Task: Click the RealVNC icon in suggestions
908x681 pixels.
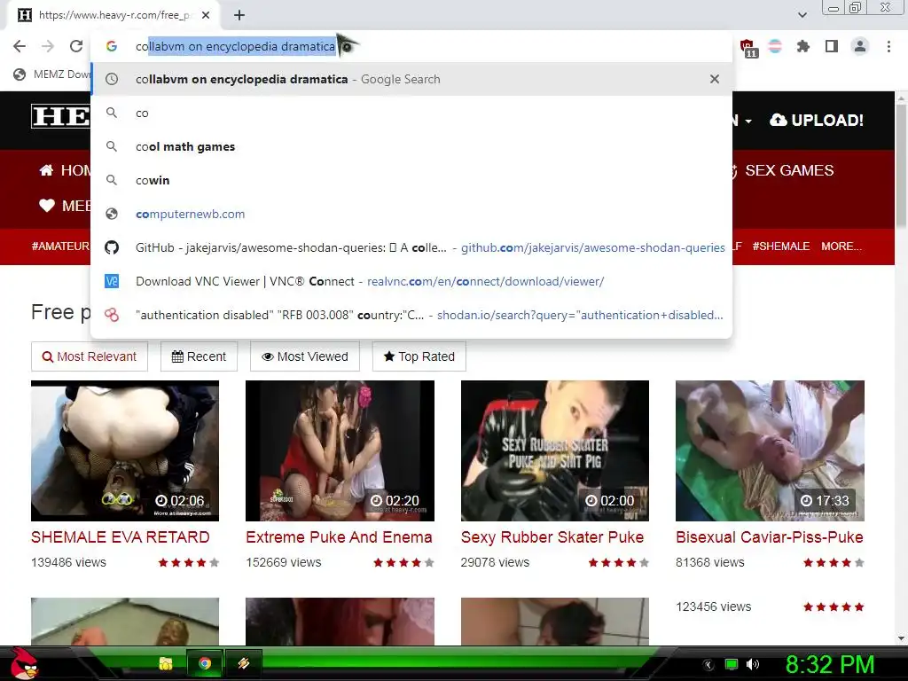Action: [112, 281]
